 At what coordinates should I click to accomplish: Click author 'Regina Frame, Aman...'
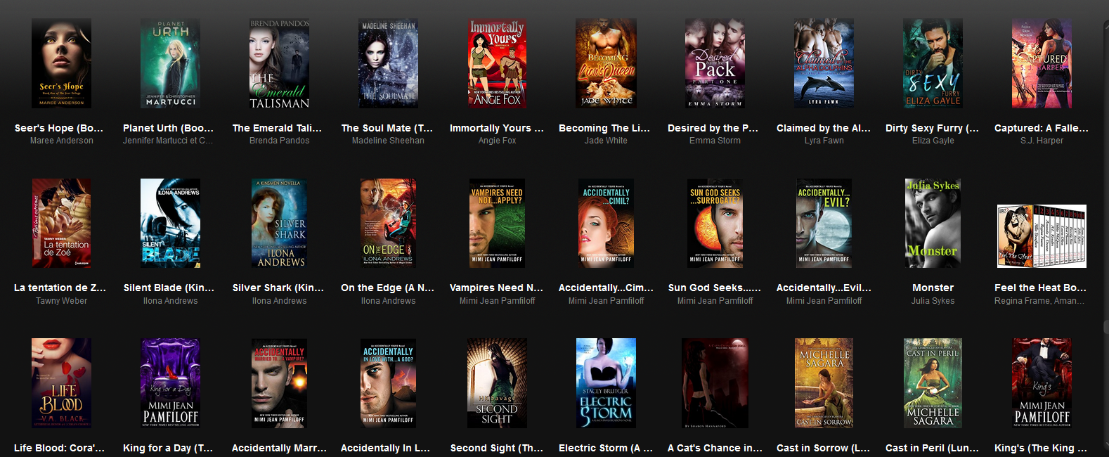[x=1039, y=301]
